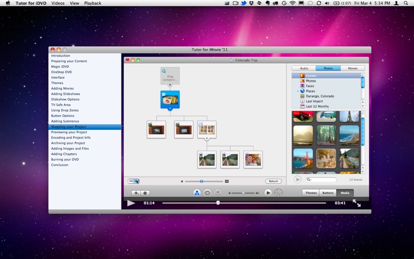This screenshot has width=414, height=259.
Task: Click the Return button
Action: [273, 181]
